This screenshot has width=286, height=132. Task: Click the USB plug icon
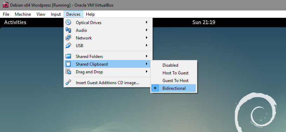click(68, 45)
